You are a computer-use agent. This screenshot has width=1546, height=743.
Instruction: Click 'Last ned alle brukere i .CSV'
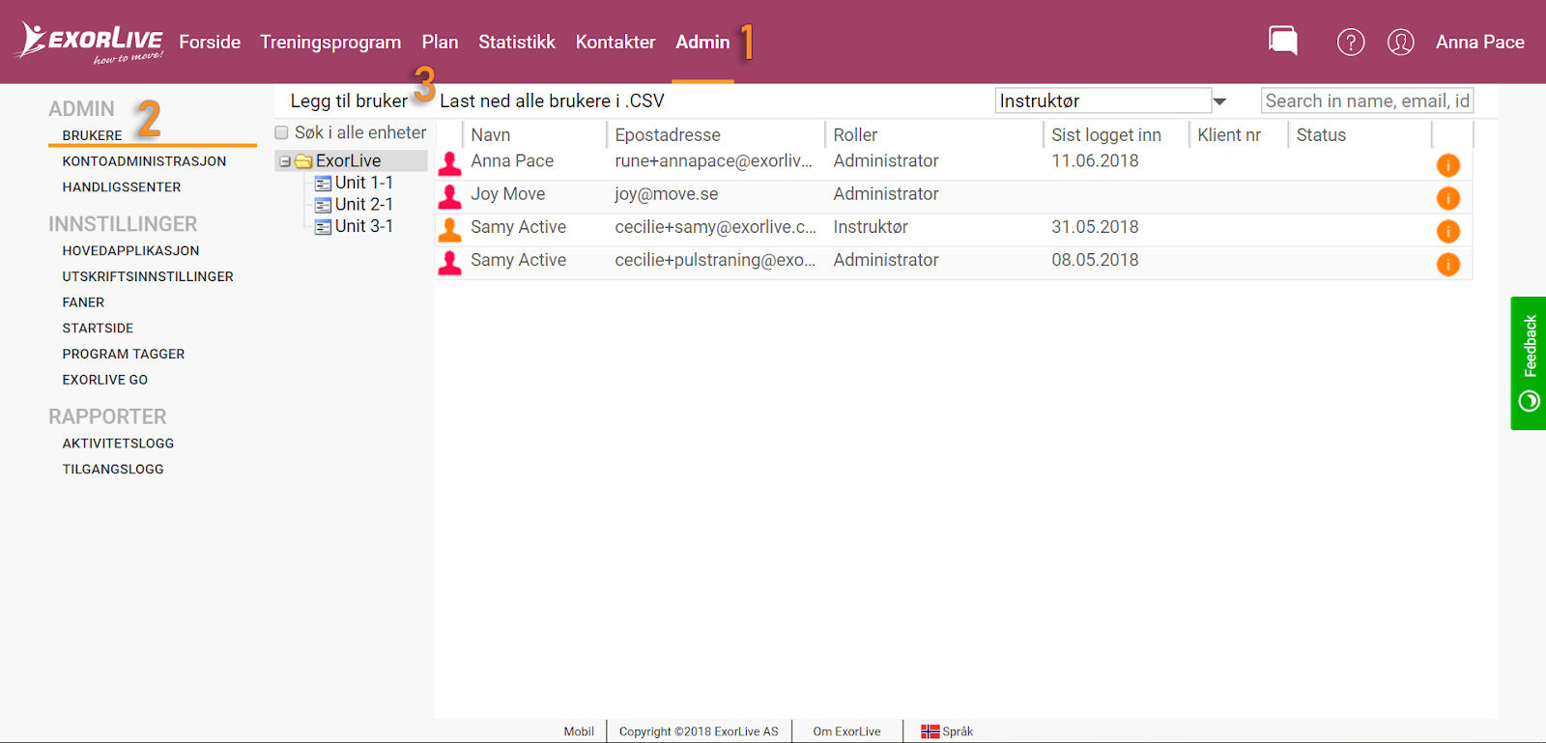[552, 100]
